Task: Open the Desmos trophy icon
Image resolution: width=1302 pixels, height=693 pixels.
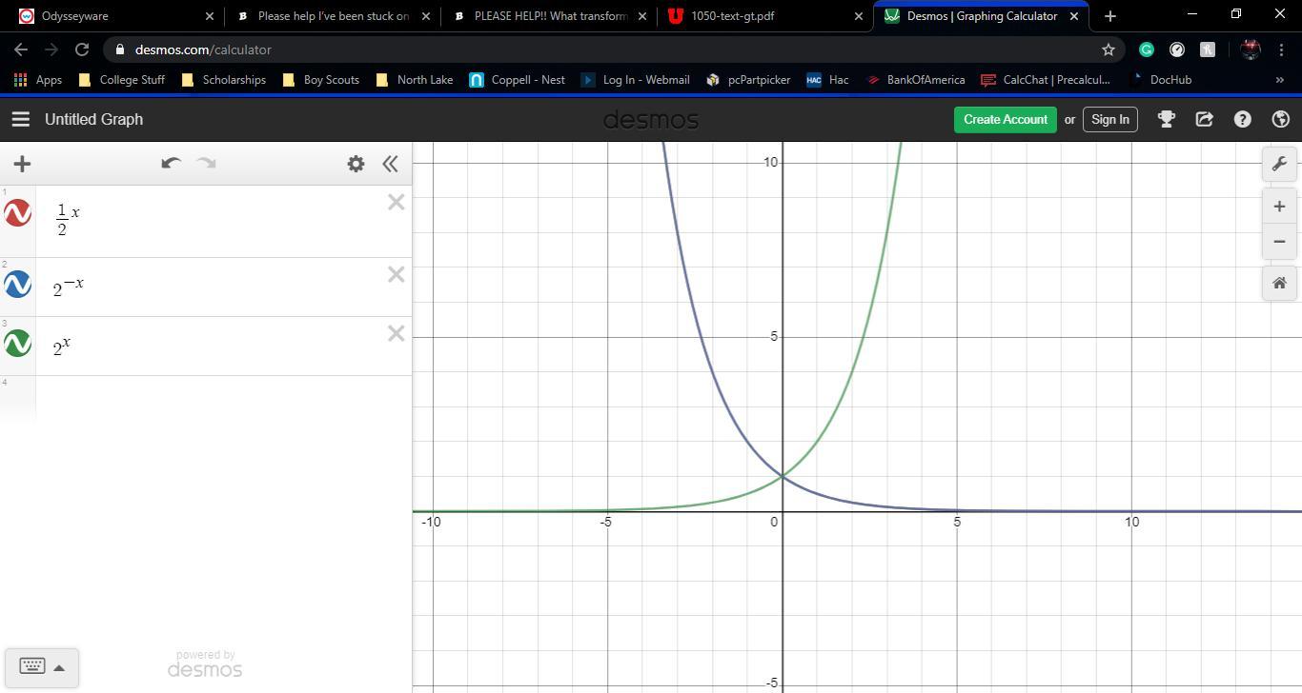Action: pyautogui.click(x=1166, y=119)
